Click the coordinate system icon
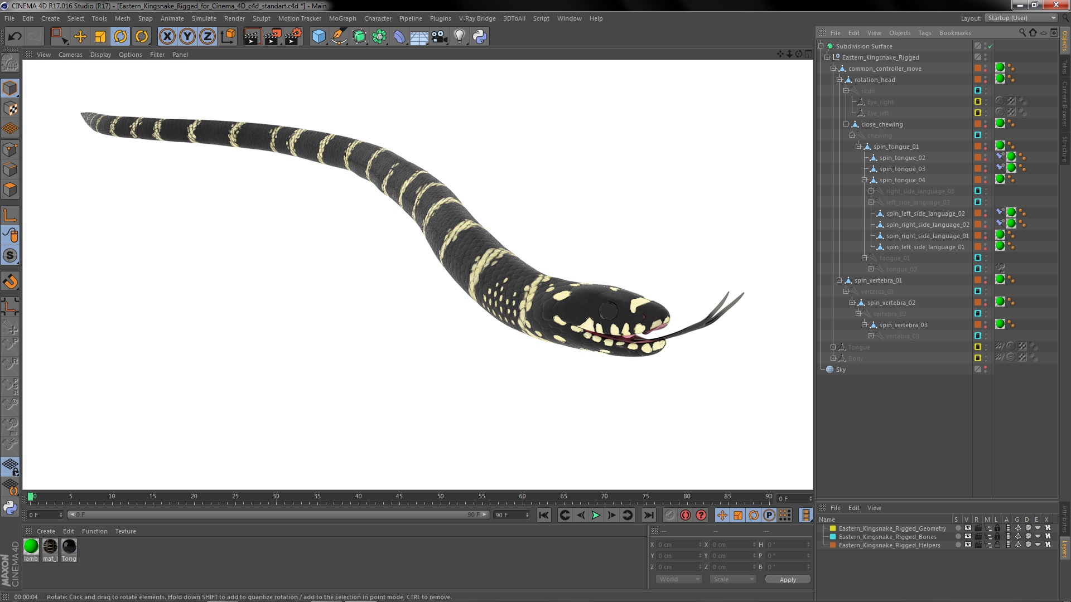The height and width of the screenshot is (602, 1071). 228,37
